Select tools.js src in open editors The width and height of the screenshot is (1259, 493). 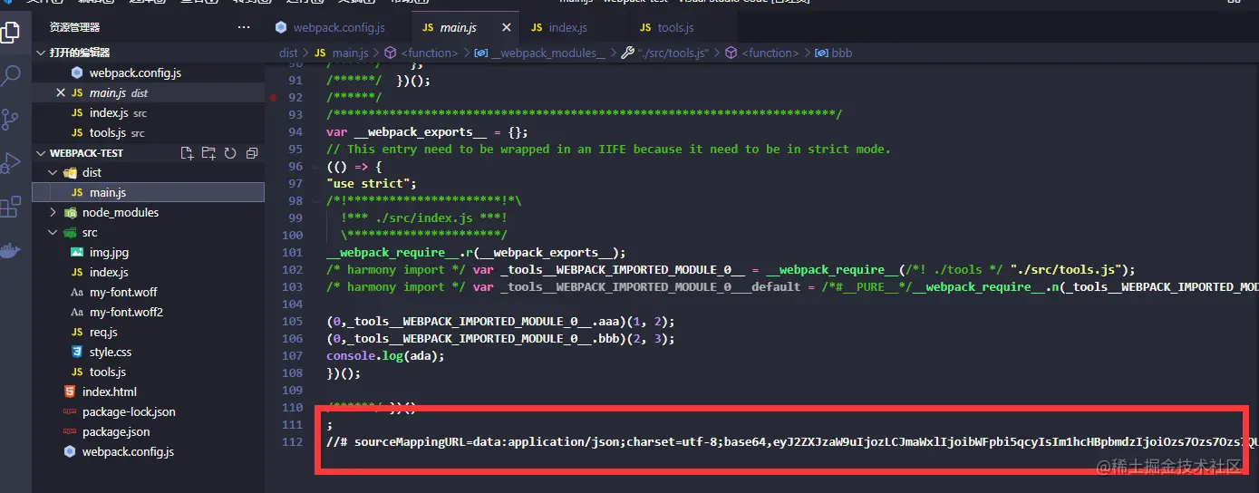pyautogui.click(x=148, y=133)
